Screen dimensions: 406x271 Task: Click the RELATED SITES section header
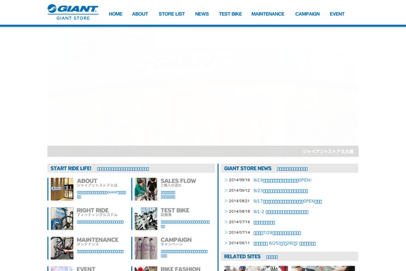coord(290,256)
